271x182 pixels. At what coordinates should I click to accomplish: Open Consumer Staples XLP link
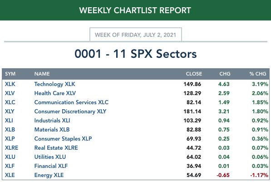(x=63, y=138)
